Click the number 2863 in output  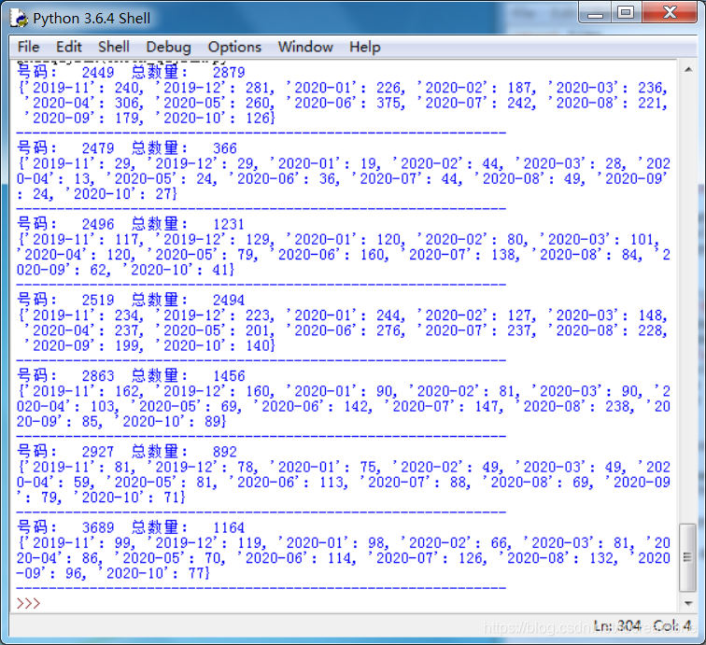(x=98, y=376)
